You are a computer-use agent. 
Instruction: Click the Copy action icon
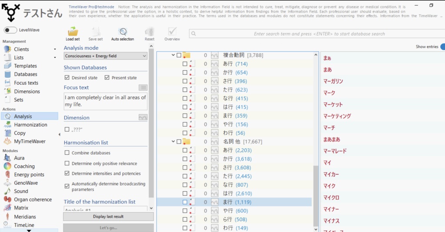[8, 133]
